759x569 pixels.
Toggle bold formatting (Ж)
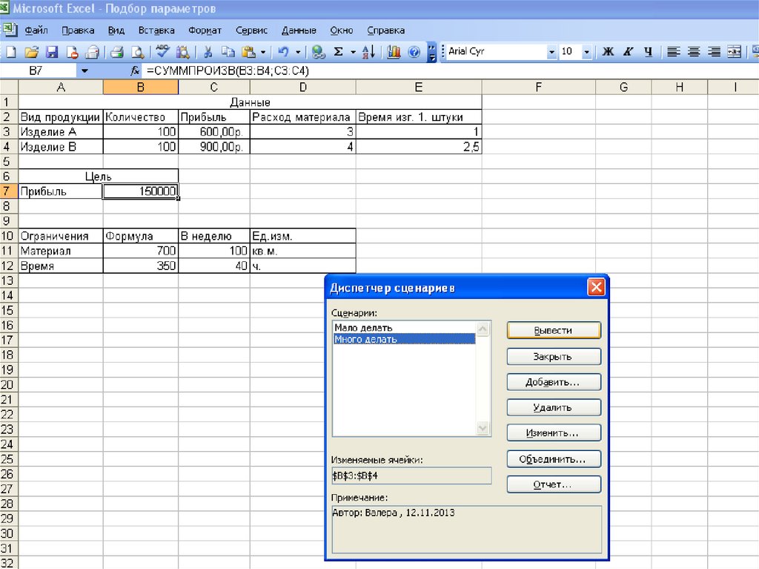coord(608,52)
